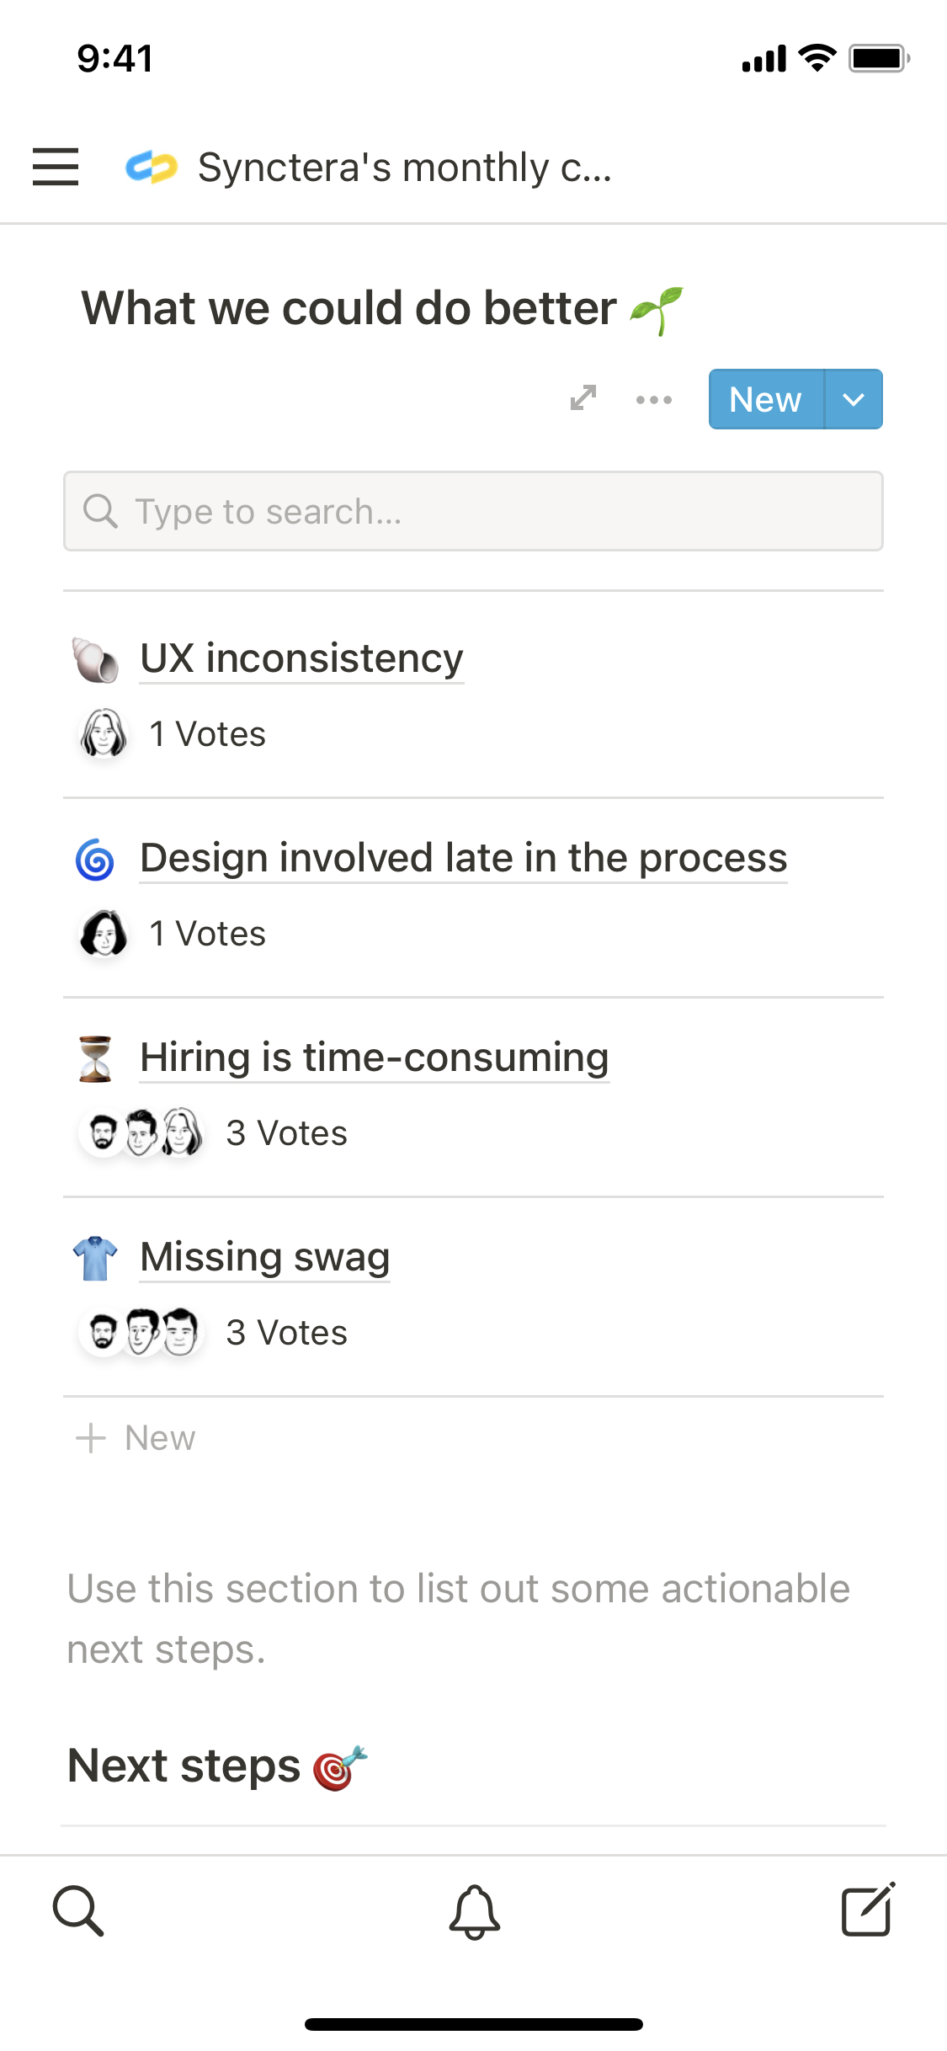Tap the blue shirt Missing swag icon
Image resolution: width=947 pixels, height=2051 pixels.
[95, 1258]
